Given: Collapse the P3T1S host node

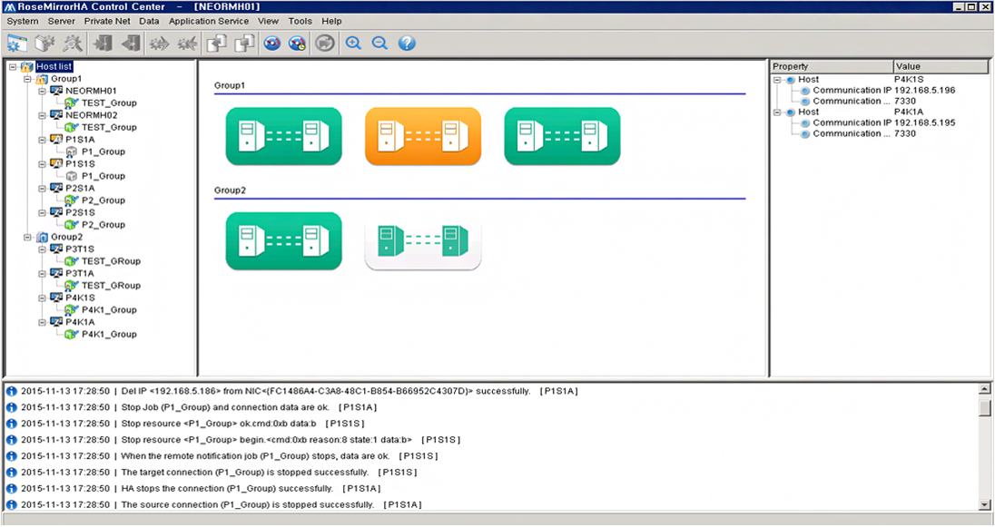Looking at the screenshot, I should [42, 249].
